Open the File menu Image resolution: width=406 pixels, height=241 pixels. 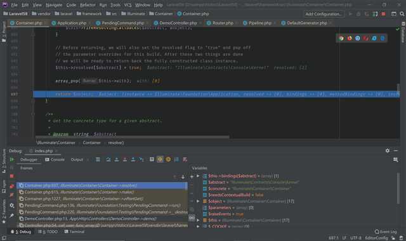(x=14, y=5)
